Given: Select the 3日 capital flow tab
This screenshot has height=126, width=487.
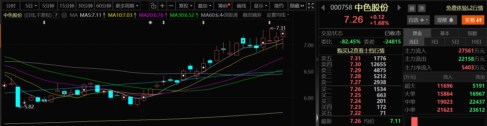Looking at the screenshot, I should point(434,42).
